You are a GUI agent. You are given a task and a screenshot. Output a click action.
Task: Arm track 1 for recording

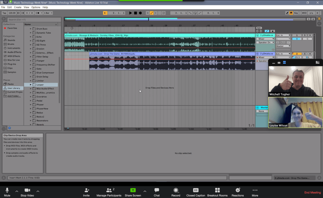(x=310, y=35)
